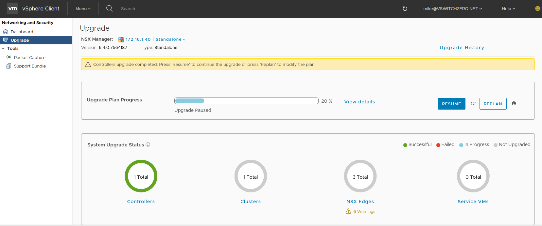Click the Replan button
This screenshot has width=542, height=226.
(493, 104)
